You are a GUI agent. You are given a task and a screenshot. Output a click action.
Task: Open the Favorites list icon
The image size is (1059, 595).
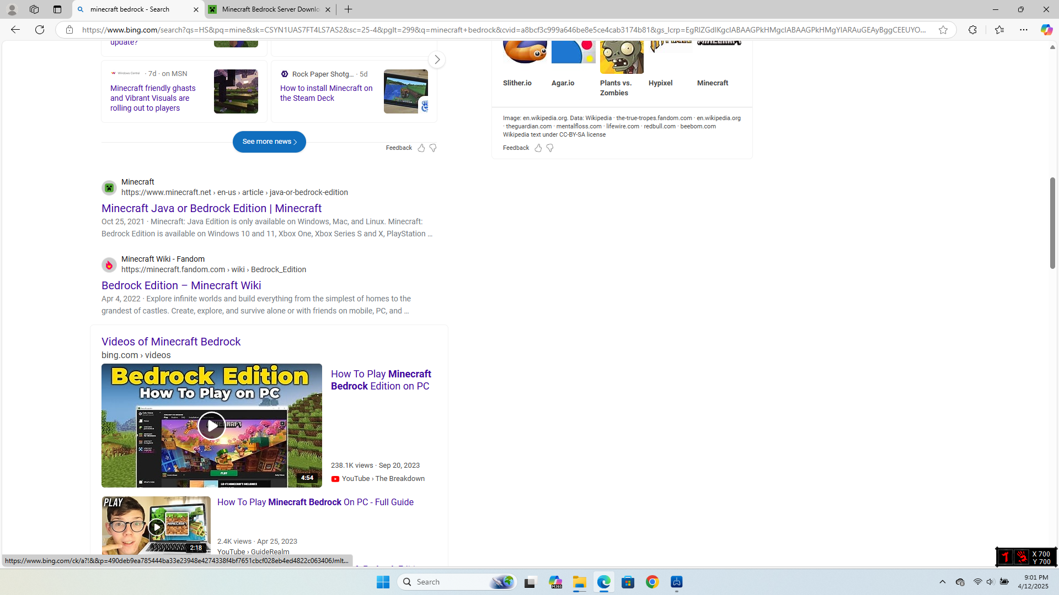point(999,30)
